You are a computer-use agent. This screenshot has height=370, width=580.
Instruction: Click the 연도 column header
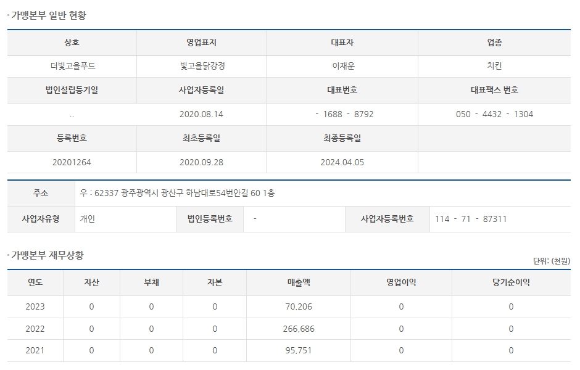click(35, 283)
